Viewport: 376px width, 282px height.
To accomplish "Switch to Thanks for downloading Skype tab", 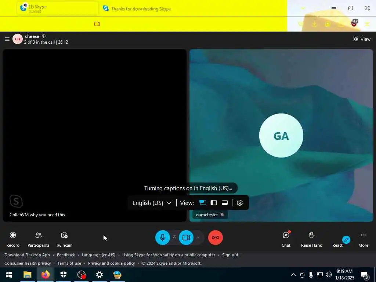I will [141, 9].
